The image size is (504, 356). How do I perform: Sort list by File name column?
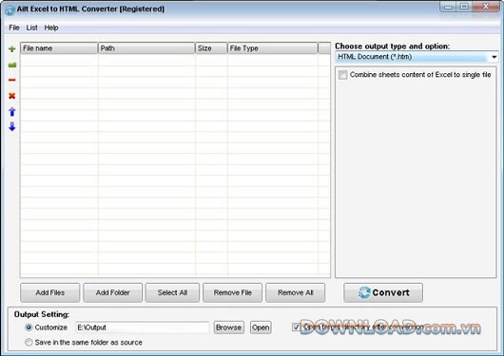click(x=59, y=48)
